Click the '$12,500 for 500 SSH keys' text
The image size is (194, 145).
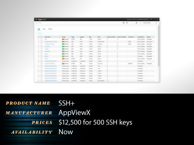(x=95, y=122)
